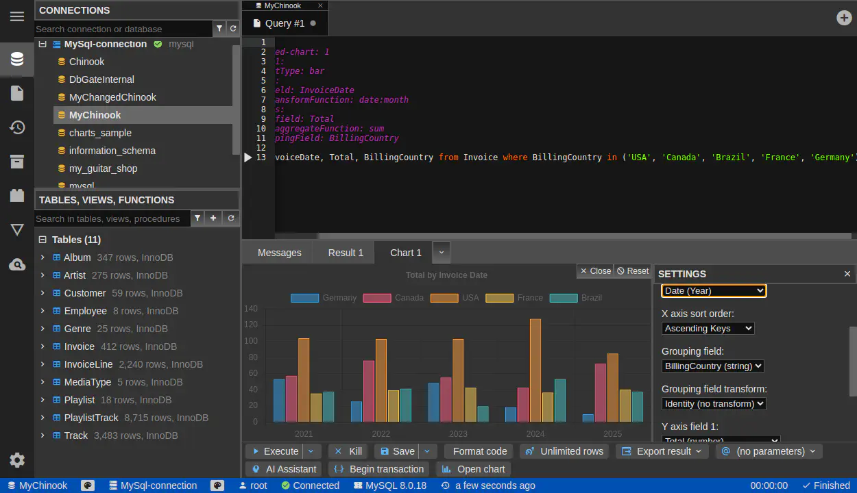The image size is (857, 493).
Task: Click the MySQL 8.0.18 server version item
Action: click(x=390, y=485)
